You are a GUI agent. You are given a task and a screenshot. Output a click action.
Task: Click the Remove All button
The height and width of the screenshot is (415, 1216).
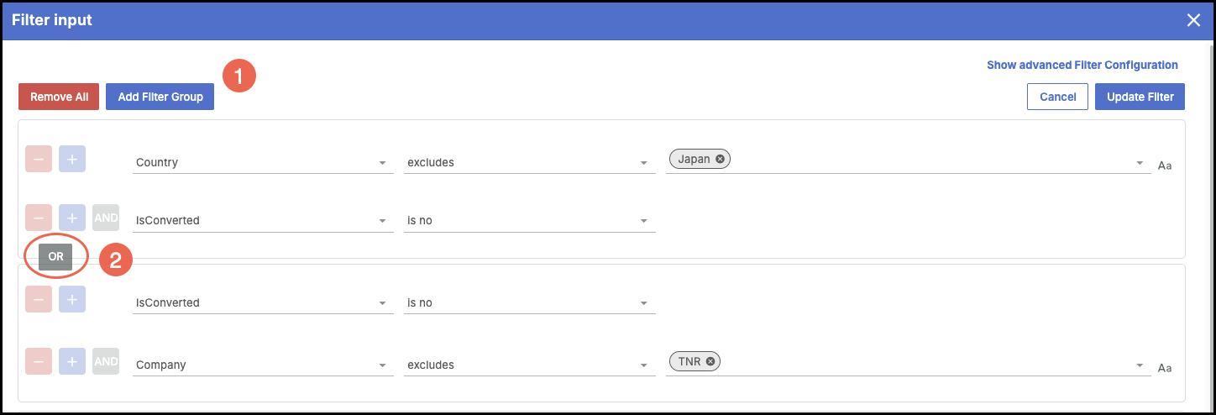pos(59,97)
